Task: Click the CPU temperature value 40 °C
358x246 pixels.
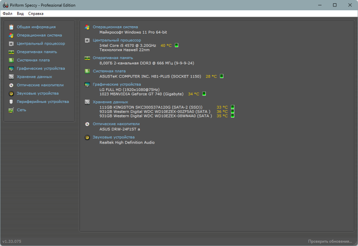Action: click(x=166, y=46)
